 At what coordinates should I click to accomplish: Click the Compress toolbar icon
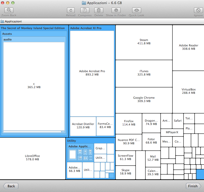pos(85,10)
